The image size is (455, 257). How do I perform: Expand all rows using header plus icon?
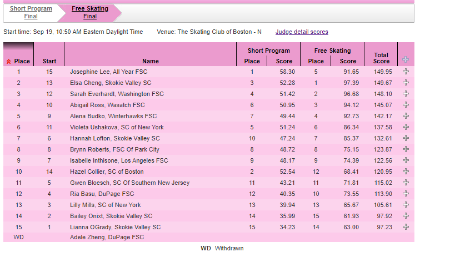[x=406, y=60]
